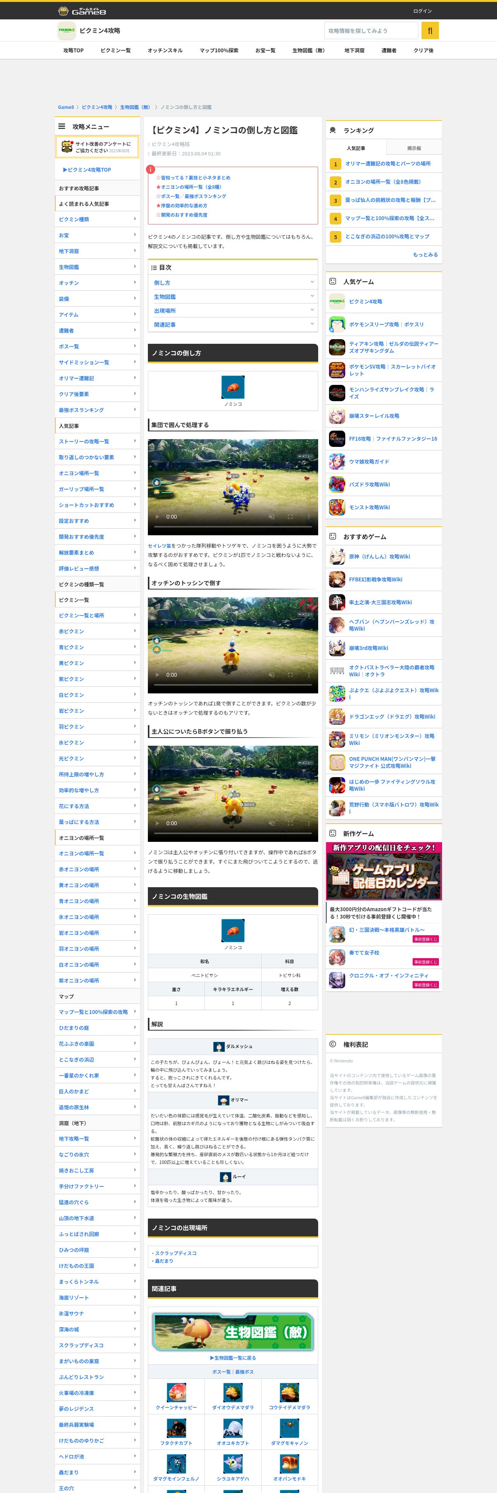
Task: Open fullscreen on the first gameplay video
Action: (290, 516)
